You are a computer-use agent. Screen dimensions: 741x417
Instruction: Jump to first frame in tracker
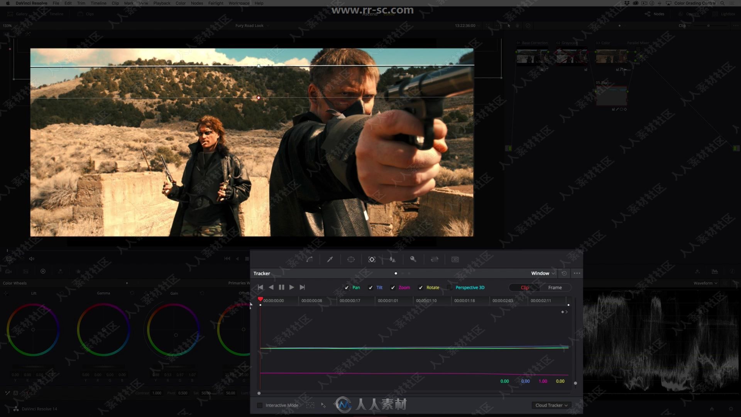(x=261, y=287)
